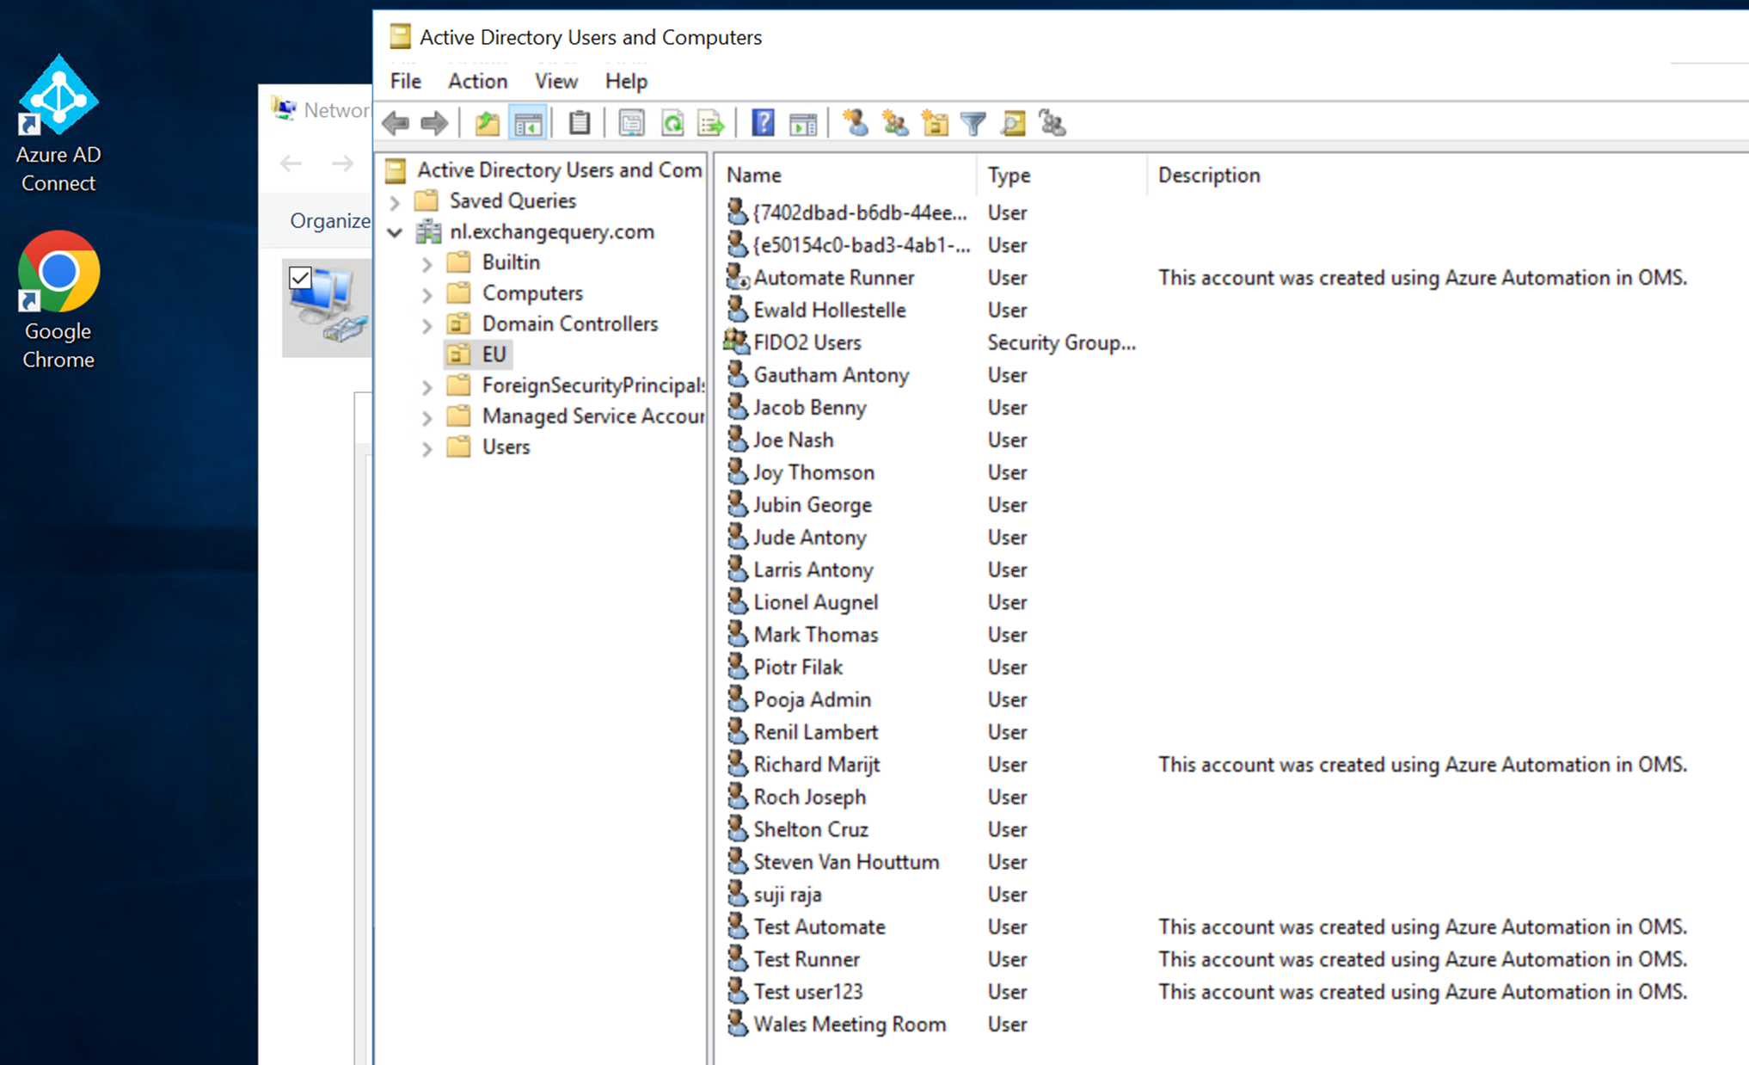Expand the Users container arrow

pyautogui.click(x=427, y=448)
